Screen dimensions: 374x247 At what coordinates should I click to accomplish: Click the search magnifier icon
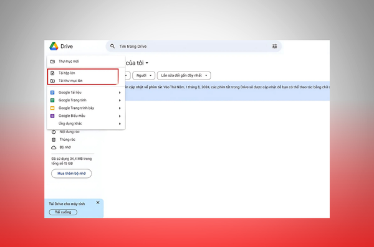pyautogui.click(x=112, y=46)
